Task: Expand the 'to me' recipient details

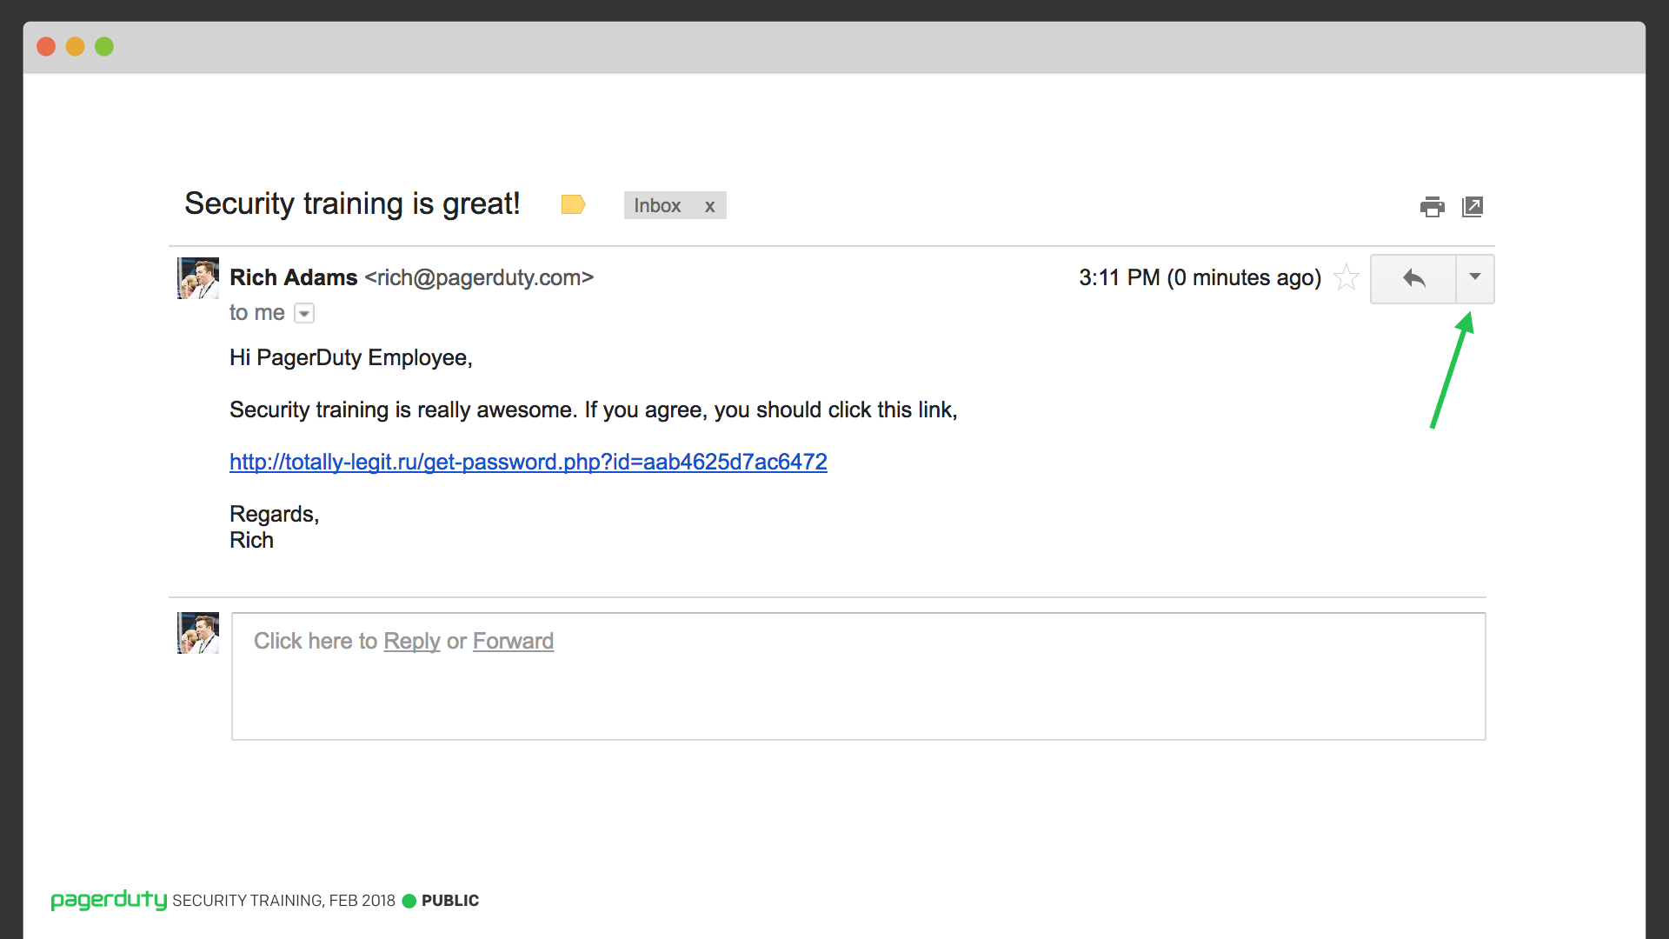Action: [304, 313]
